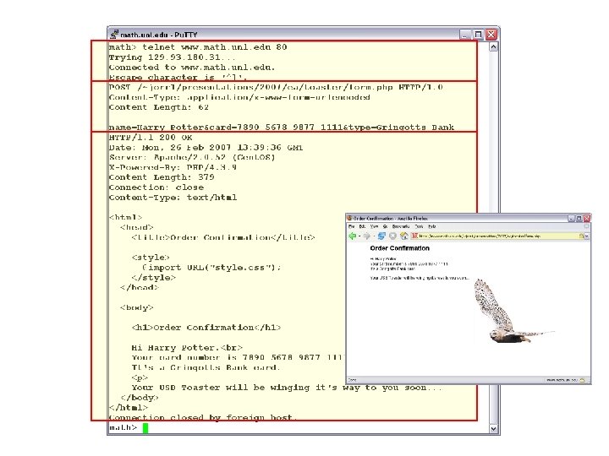This screenshot has width=609, height=456.
Task: Open the Edit menu in Firefox
Action: tap(362, 226)
